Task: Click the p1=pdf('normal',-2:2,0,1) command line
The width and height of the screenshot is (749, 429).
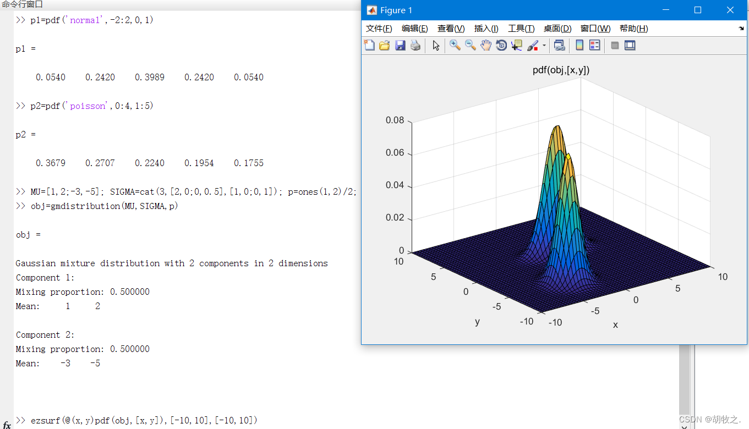Action: click(84, 20)
